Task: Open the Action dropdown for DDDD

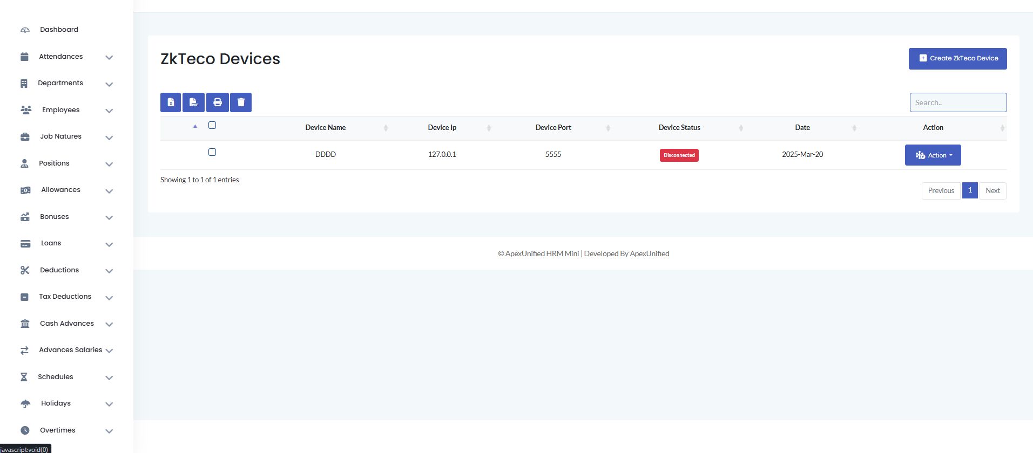Action: (933, 155)
